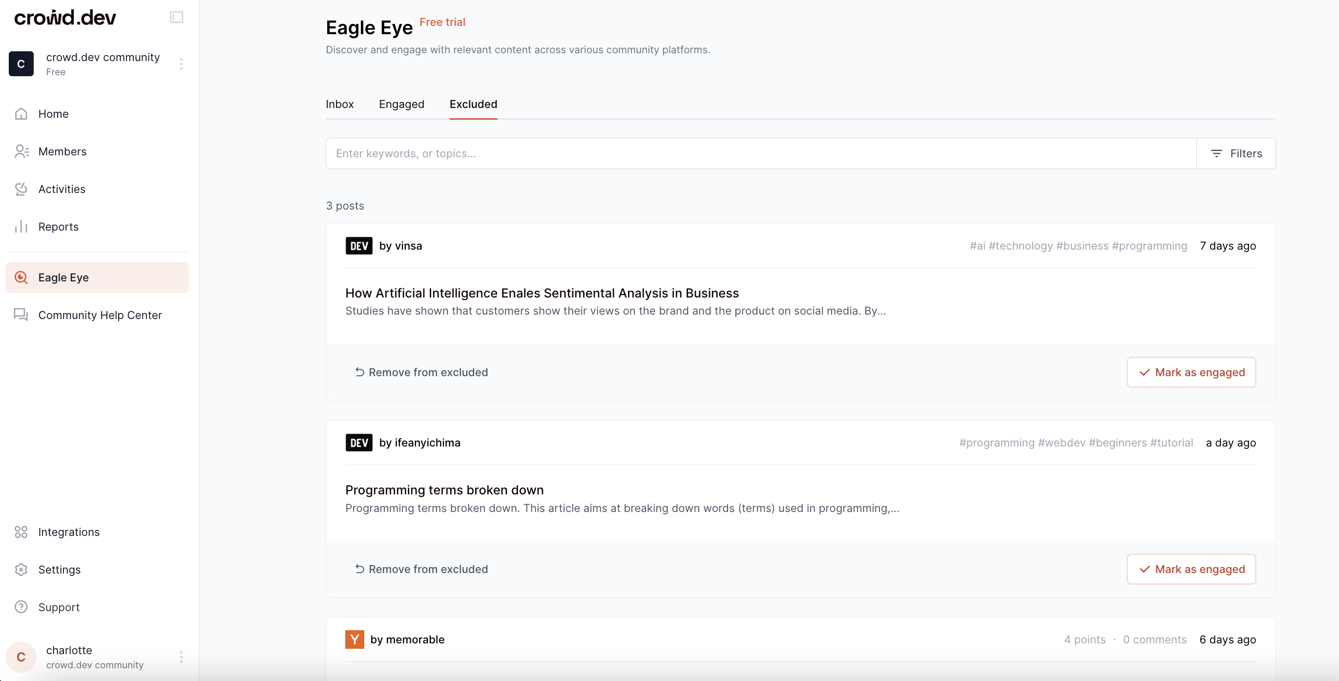Open the Home page icon
This screenshot has height=681, width=1339.
pyautogui.click(x=21, y=113)
